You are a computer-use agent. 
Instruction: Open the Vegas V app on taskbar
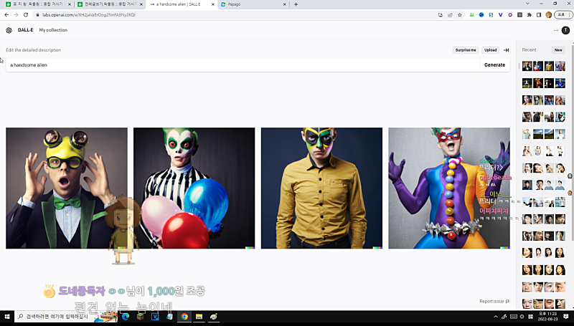[155, 317]
